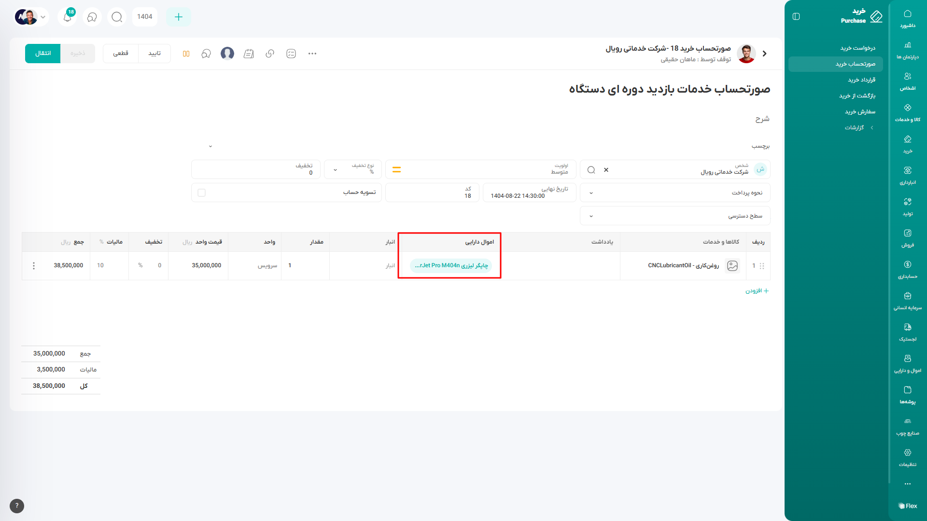
Task: Open the Accounting module in sidebar
Action: pos(907,269)
